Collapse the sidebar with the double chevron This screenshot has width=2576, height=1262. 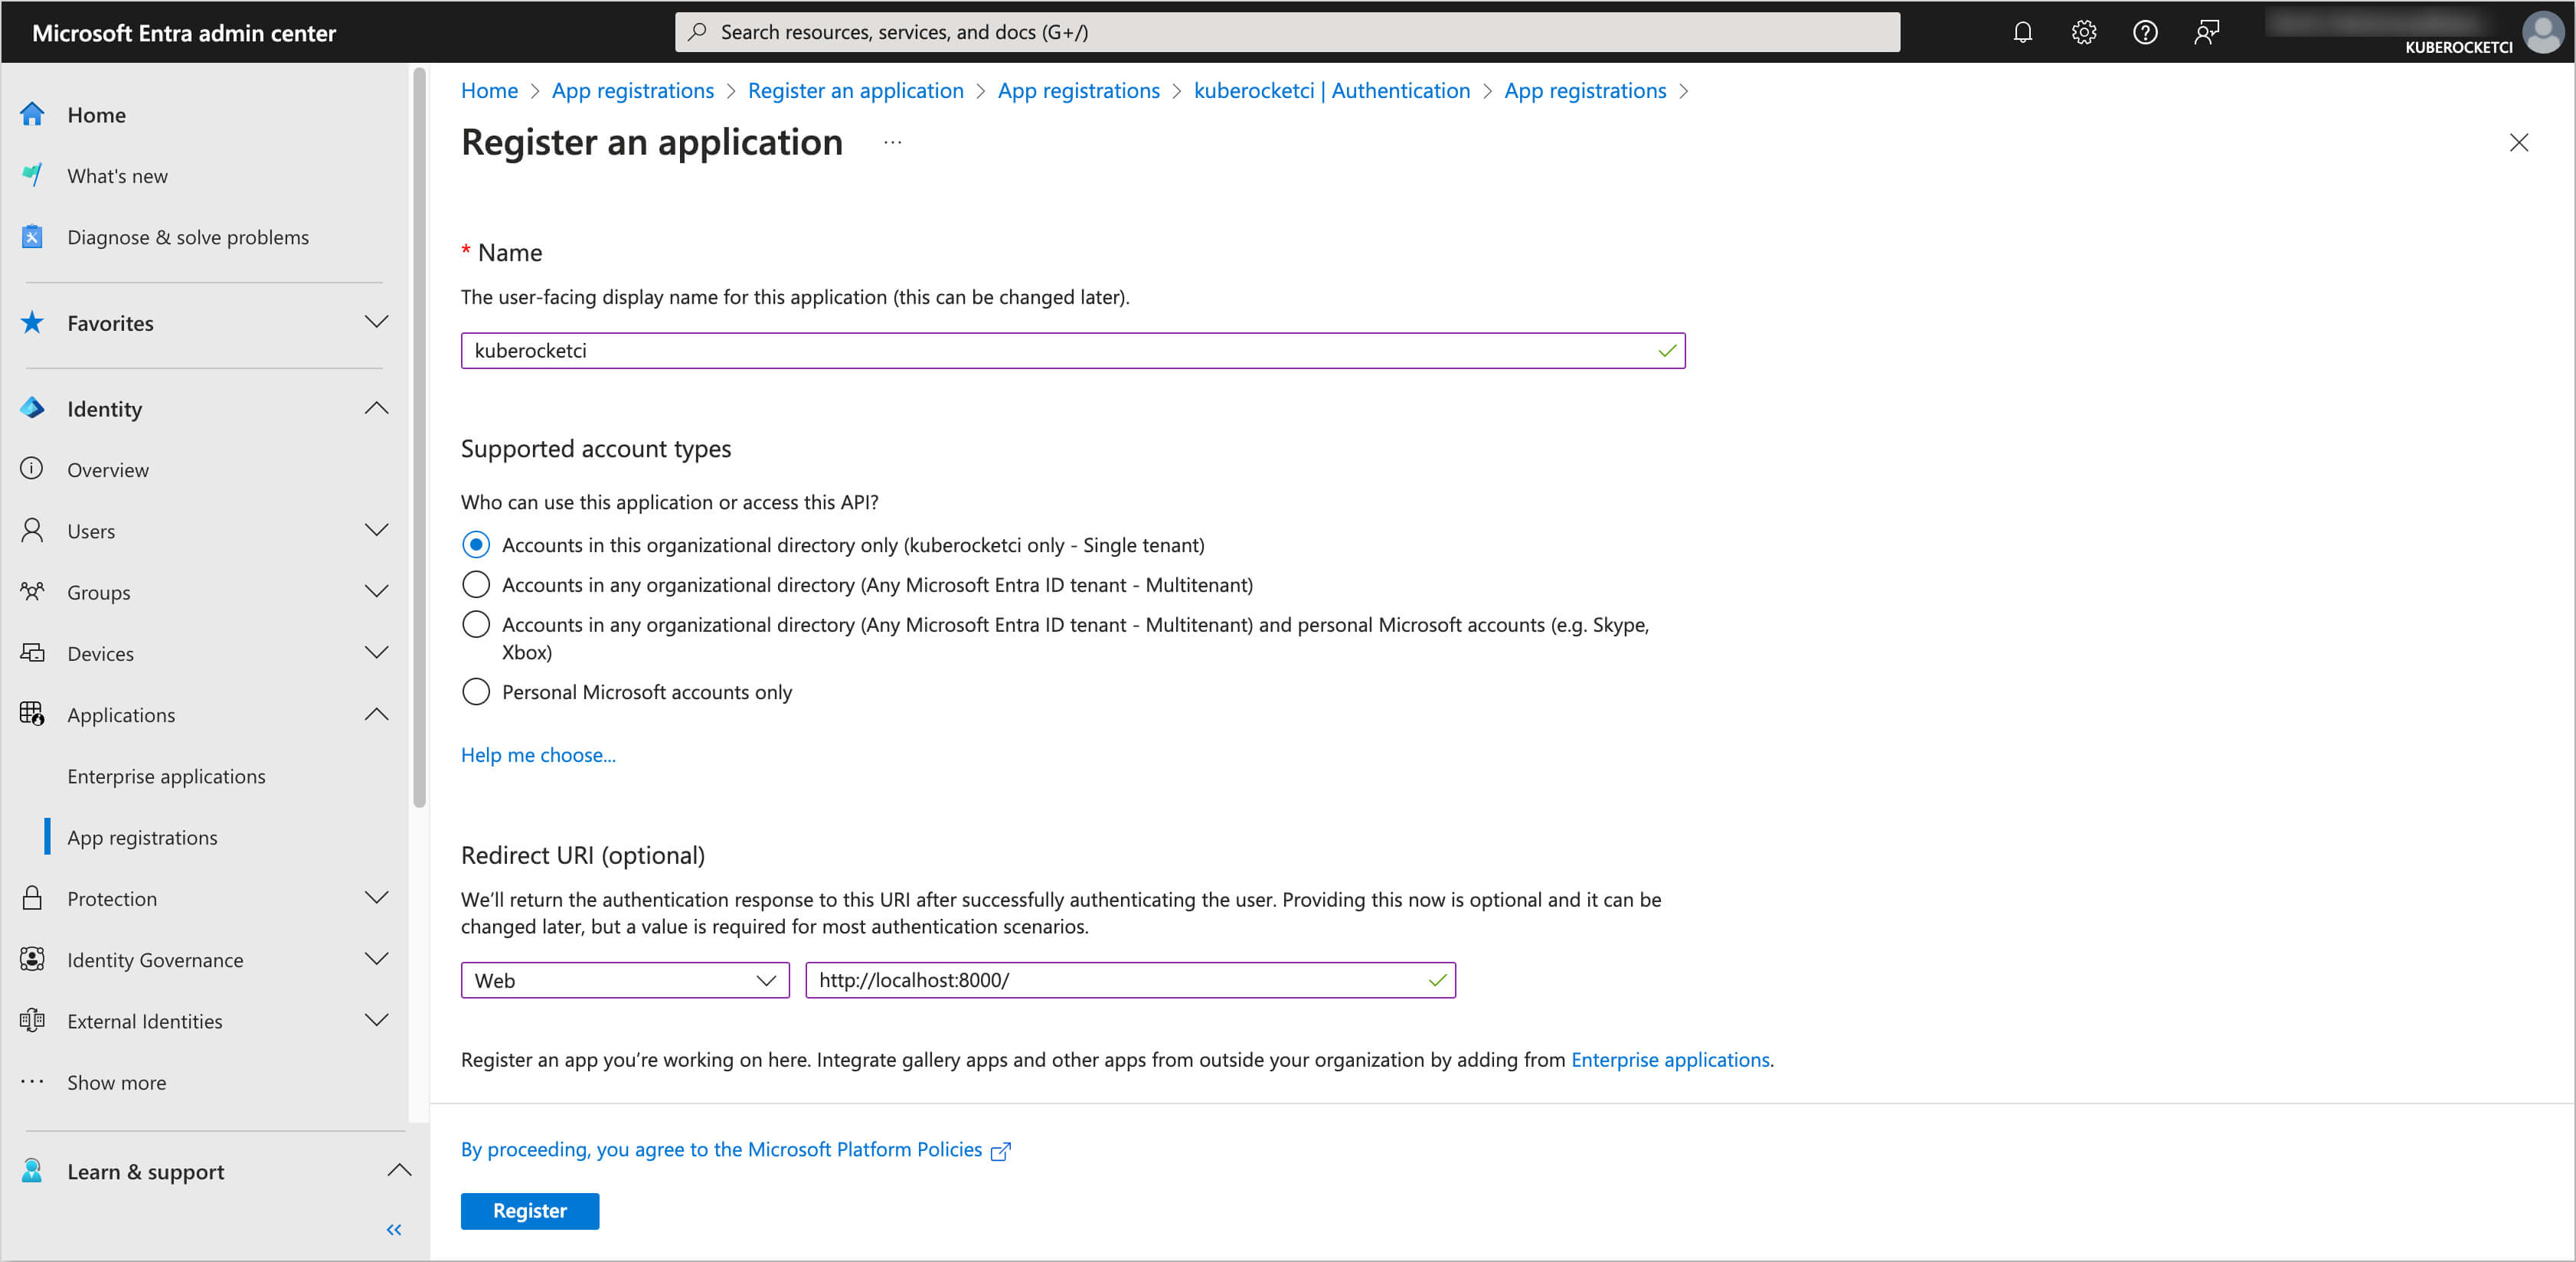tap(393, 1230)
